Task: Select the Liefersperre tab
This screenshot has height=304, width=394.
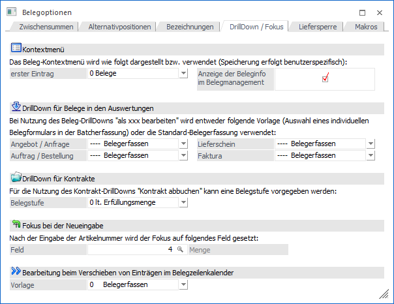Action: pos(317,27)
